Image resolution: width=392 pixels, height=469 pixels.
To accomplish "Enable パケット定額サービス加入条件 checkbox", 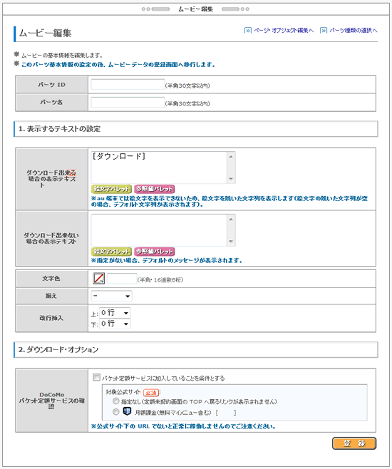I will click(96, 377).
